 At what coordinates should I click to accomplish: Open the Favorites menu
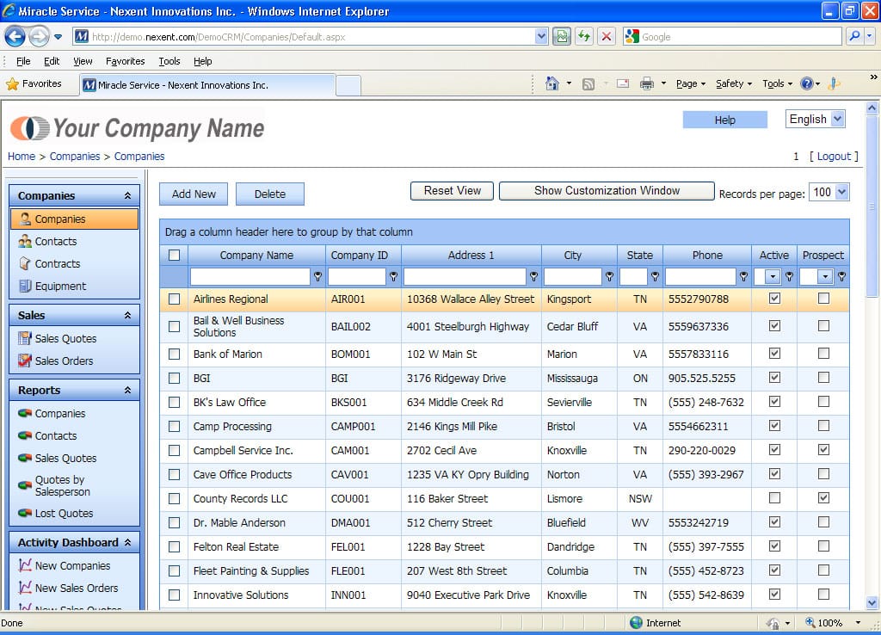[126, 61]
